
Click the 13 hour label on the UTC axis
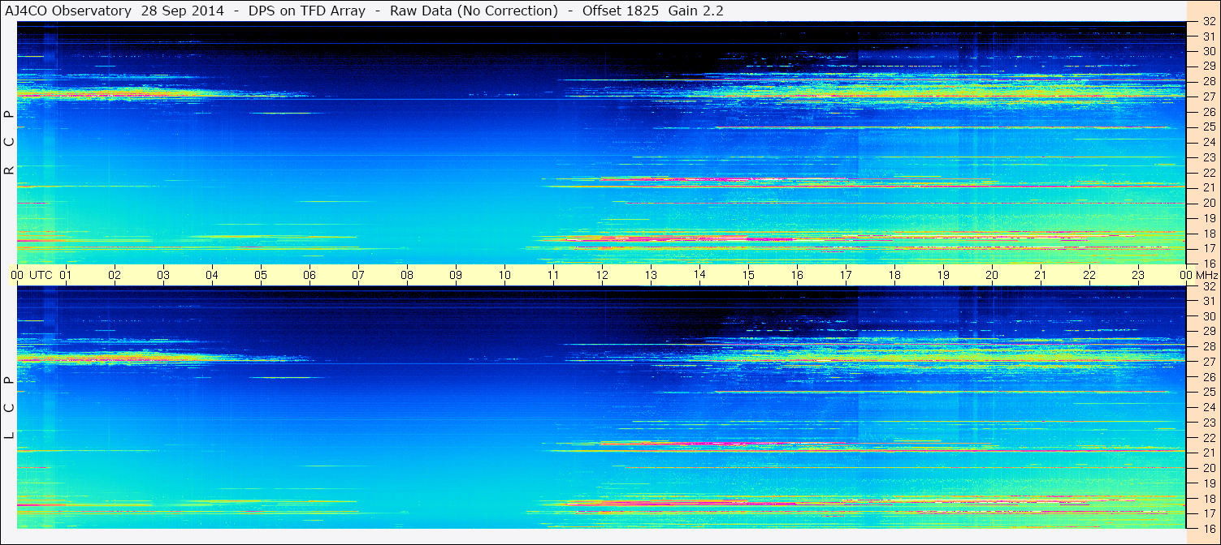click(651, 275)
